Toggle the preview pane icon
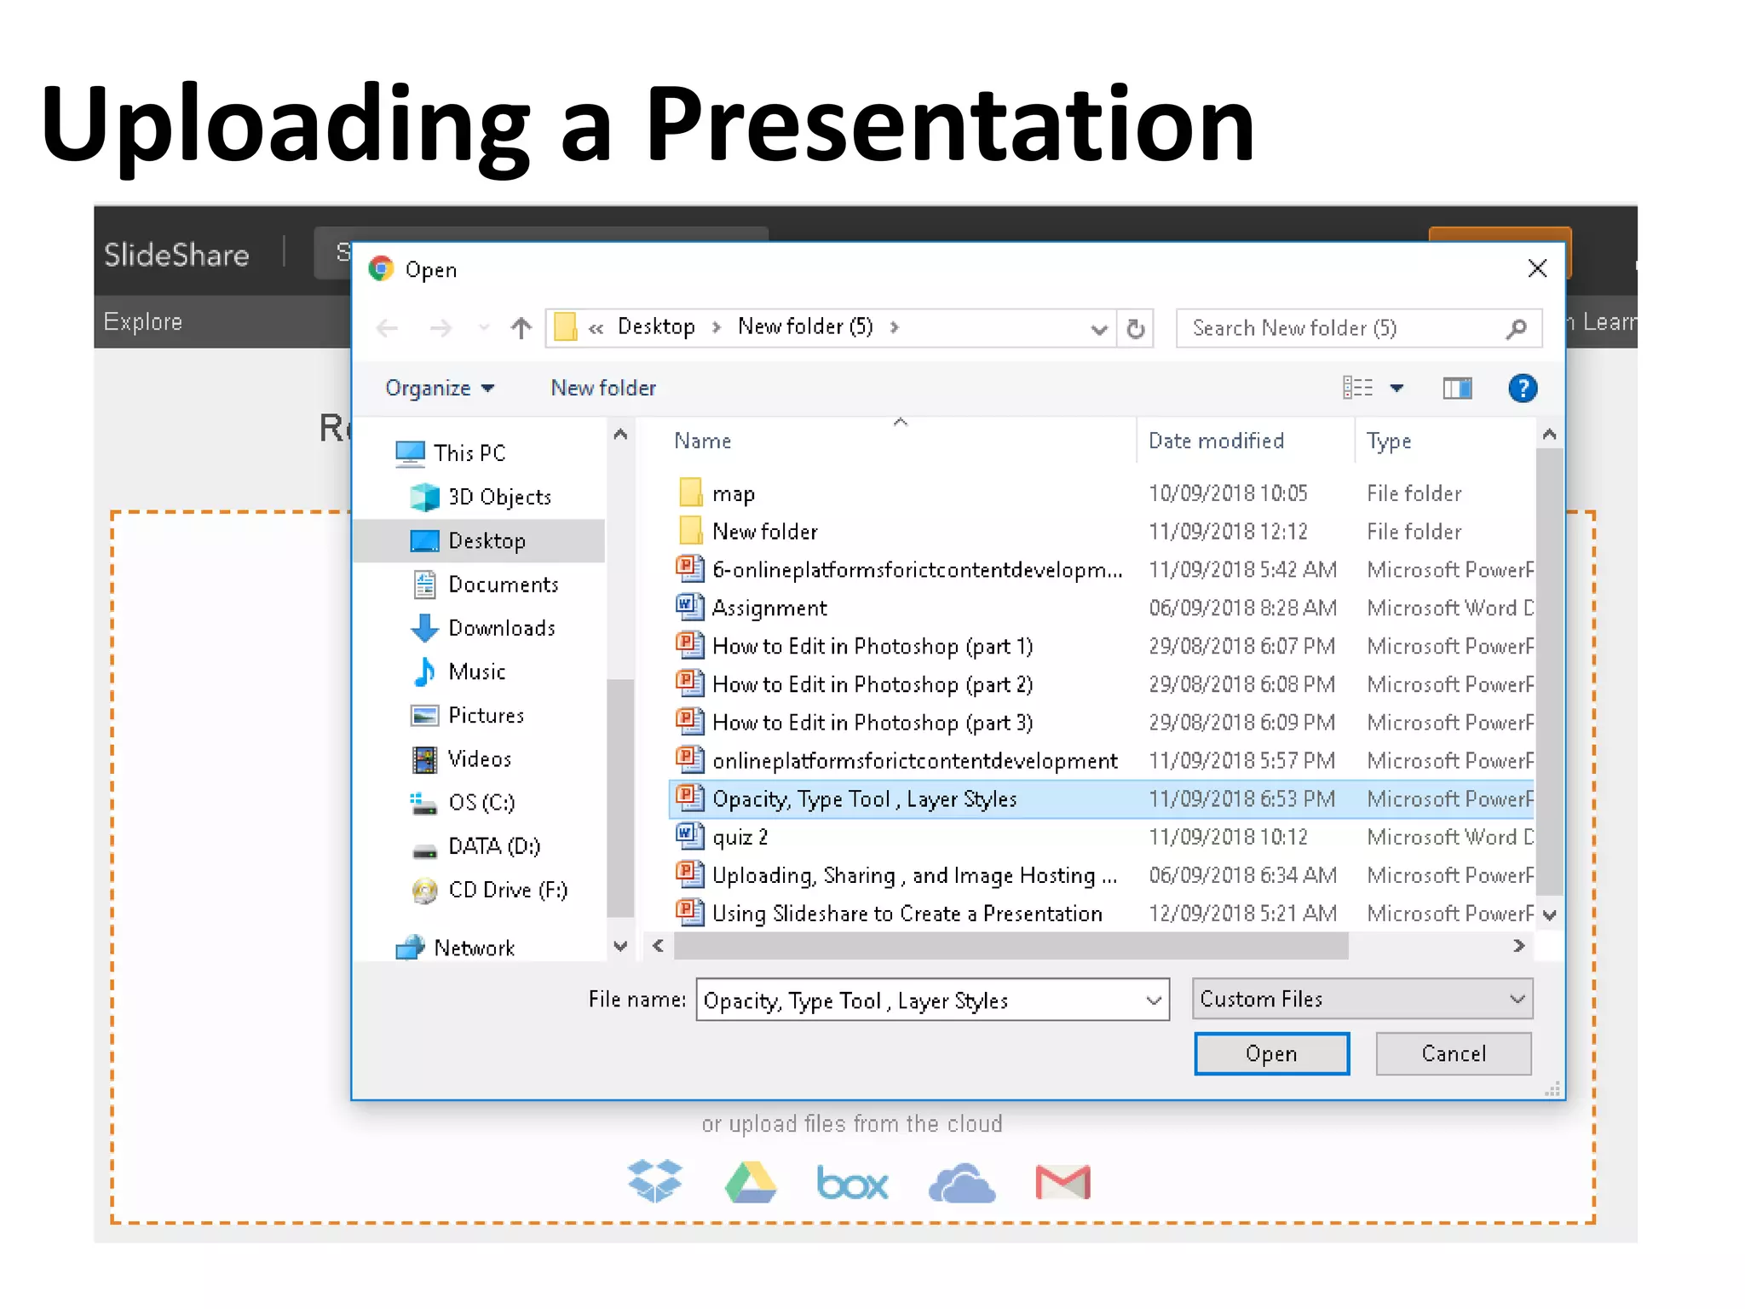 tap(1457, 389)
